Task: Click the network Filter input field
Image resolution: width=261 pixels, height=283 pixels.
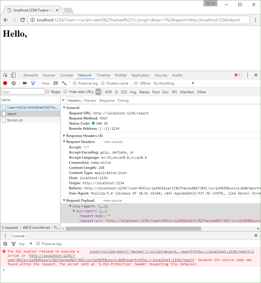Action: pyautogui.click(x=23, y=92)
